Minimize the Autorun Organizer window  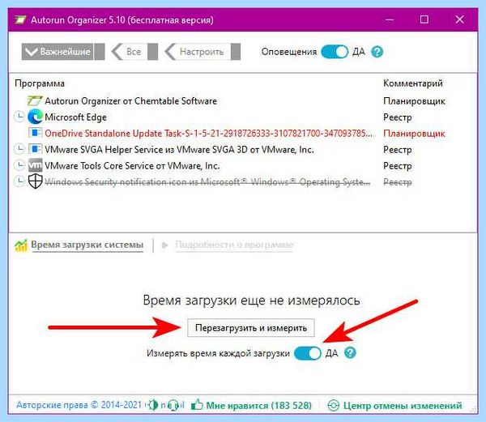tap(390, 19)
